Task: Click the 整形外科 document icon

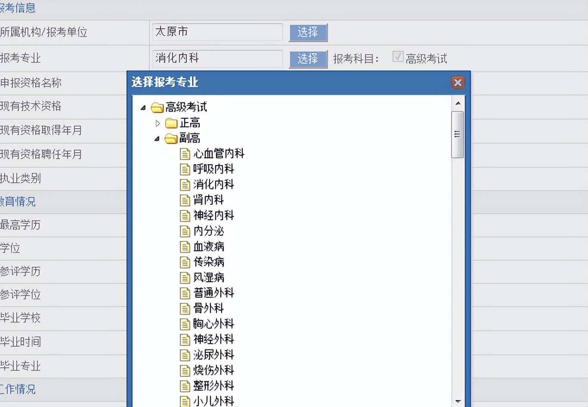Action: [x=185, y=386]
